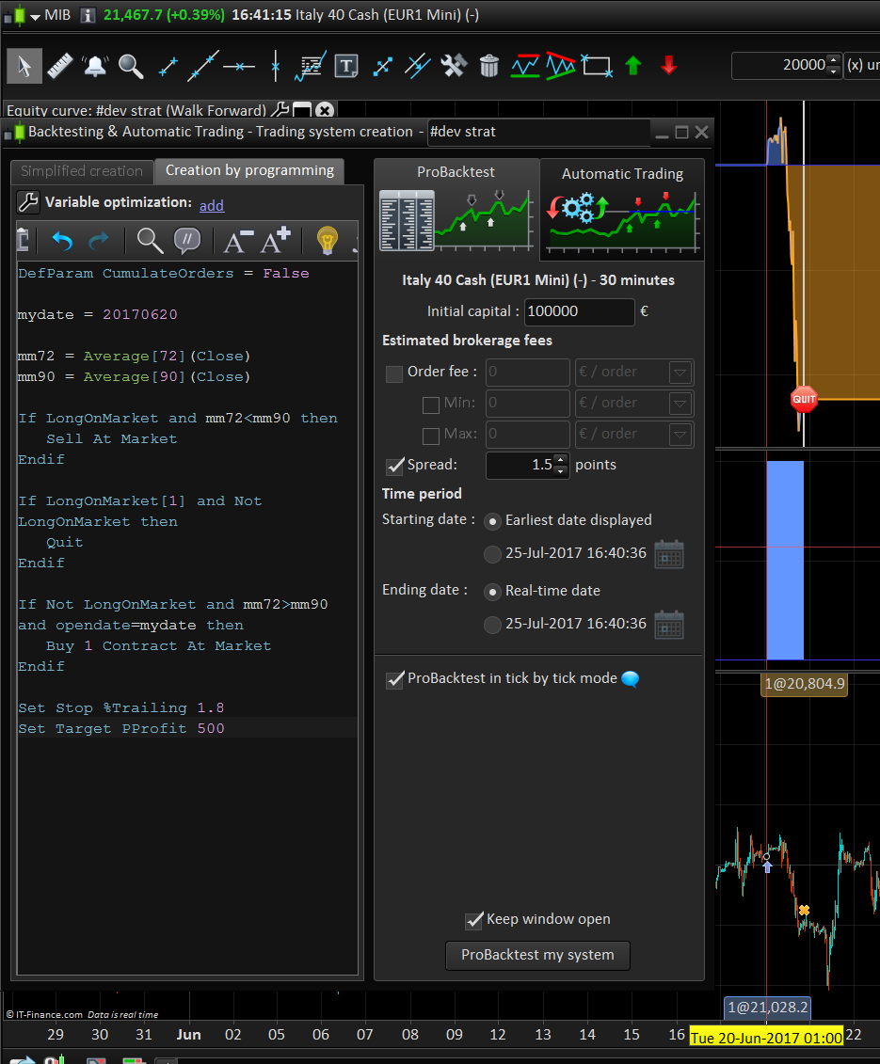
Task: Uncheck the Spread checkbox
Action: click(395, 465)
